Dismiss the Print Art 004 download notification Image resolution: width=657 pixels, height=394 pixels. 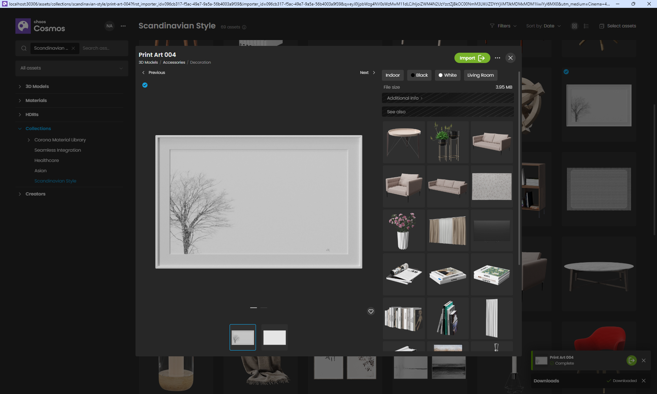(x=644, y=360)
